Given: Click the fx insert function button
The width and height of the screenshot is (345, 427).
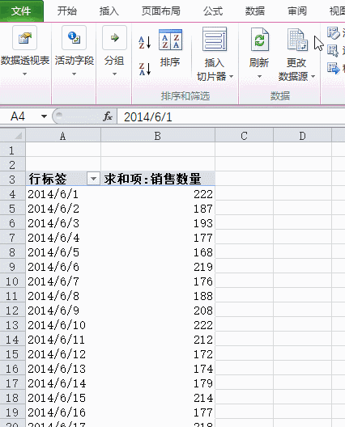Looking at the screenshot, I should 108,116.
